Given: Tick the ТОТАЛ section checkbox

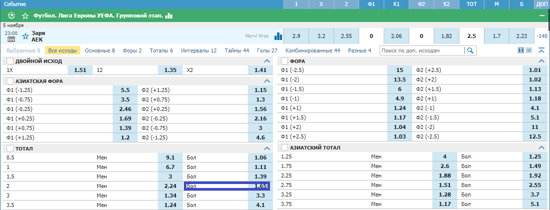Looking at the screenshot, I should pos(10,149).
